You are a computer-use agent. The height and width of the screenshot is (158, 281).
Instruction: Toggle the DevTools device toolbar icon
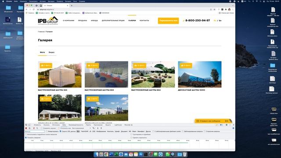click(x=29, y=125)
